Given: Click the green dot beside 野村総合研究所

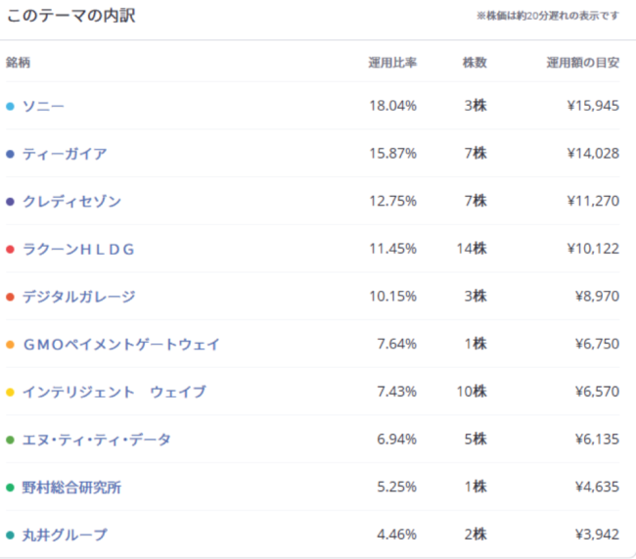Looking at the screenshot, I should pos(10,488).
